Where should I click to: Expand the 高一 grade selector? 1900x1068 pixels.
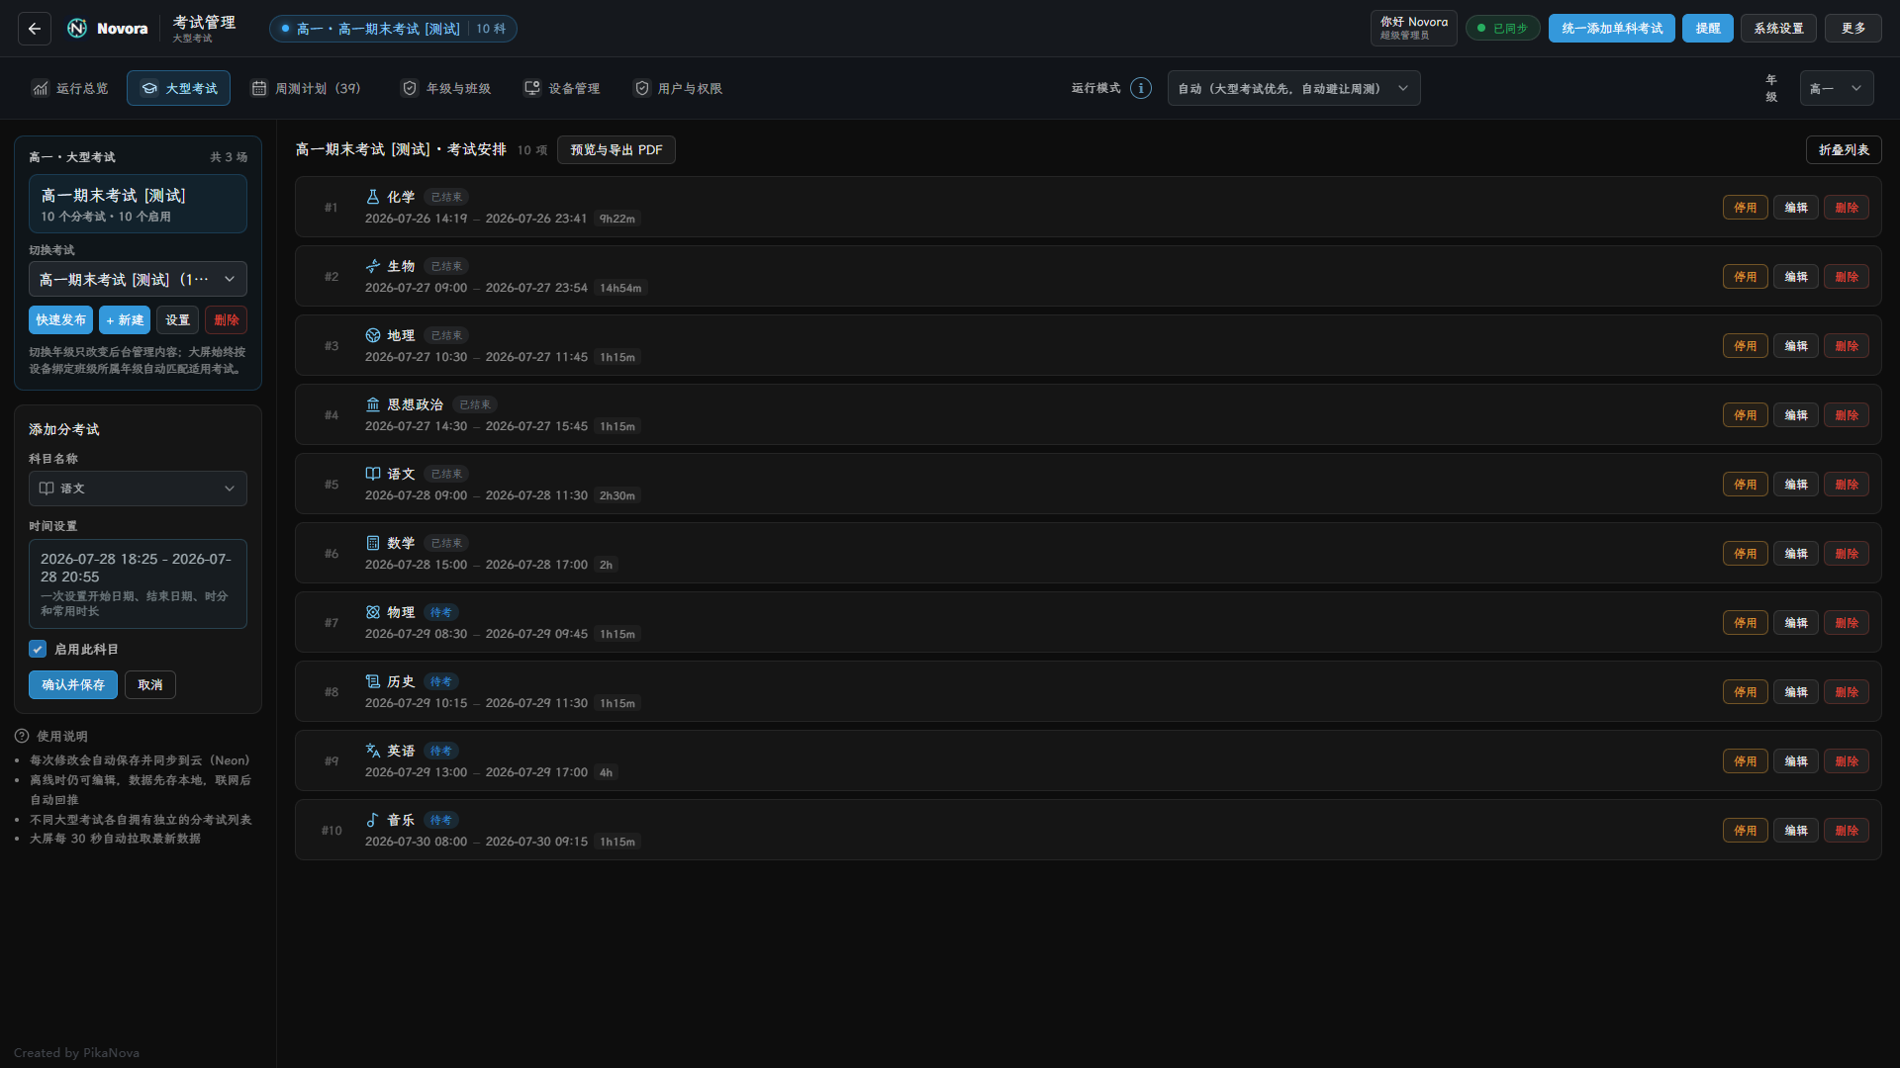pyautogui.click(x=1836, y=88)
